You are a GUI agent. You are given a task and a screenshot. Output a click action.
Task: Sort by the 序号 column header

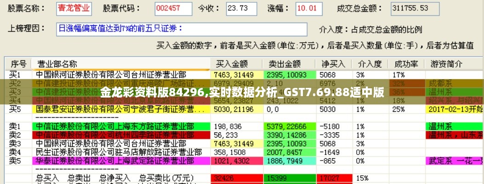click(x=18, y=64)
